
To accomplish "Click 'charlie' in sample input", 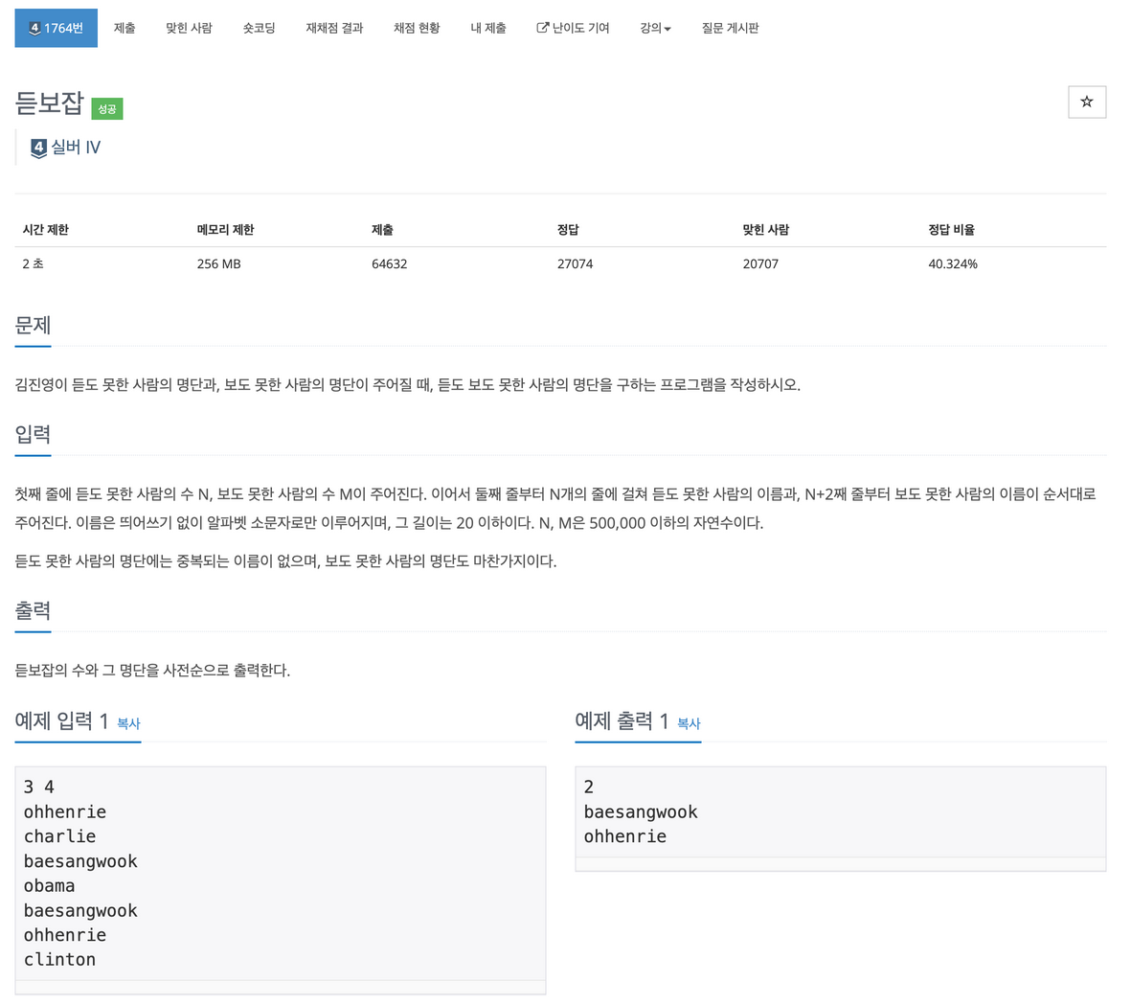I will coord(60,837).
